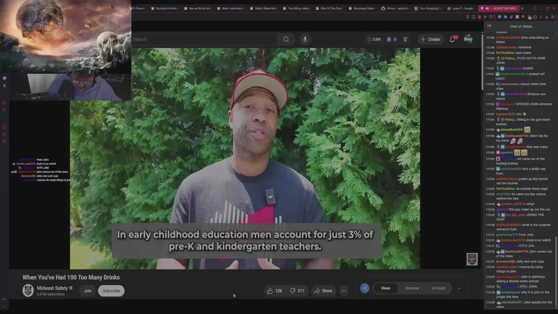Switch to The Killing Antidote tab
Screen dimensions: 558x314
click(x=297, y=8)
